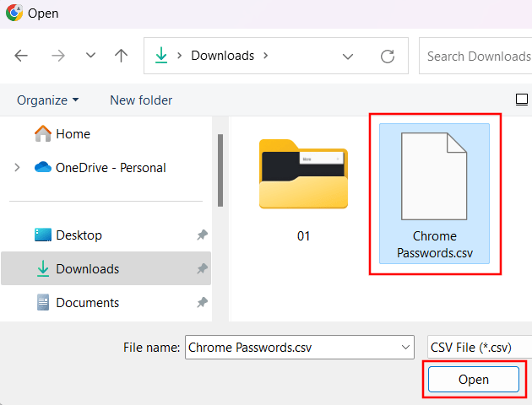Go back using the left arrow

(x=21, y=56)
